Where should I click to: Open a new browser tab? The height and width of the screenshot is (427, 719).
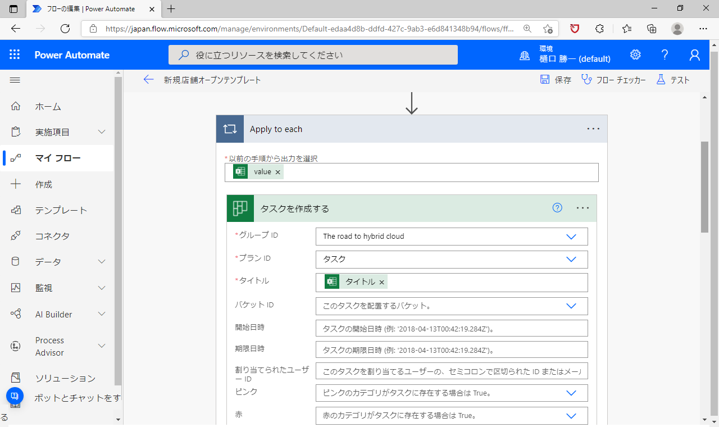coord(171,8)
